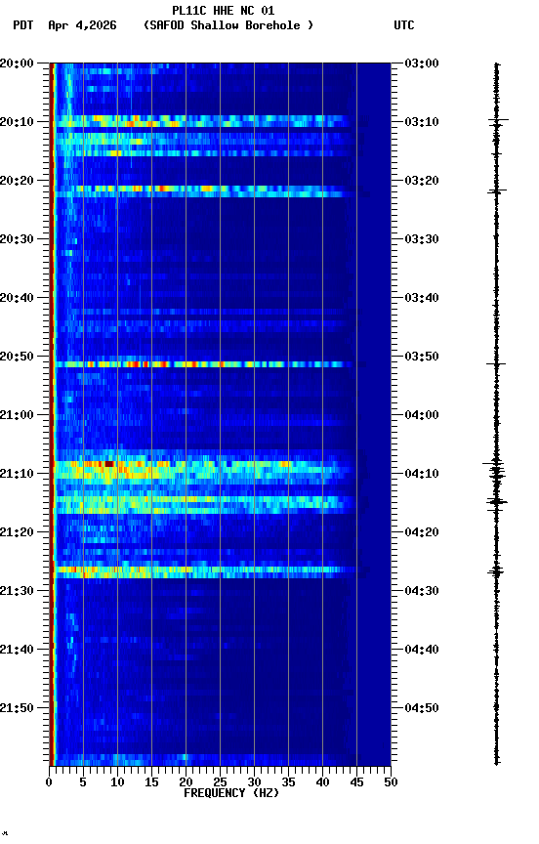Image resolution: width=539 pixels, height=844 pixels.
Task: Click the 04:20 UTC time label
Action: click(x=422, y=532)
